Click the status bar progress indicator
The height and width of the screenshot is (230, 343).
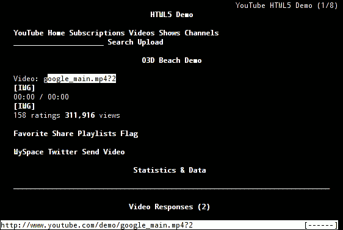(x=321, y=225)
